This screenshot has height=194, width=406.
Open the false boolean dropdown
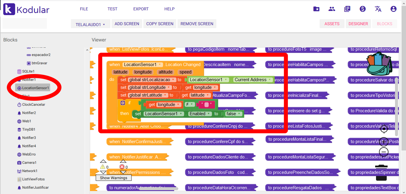(x=234, y=114)
